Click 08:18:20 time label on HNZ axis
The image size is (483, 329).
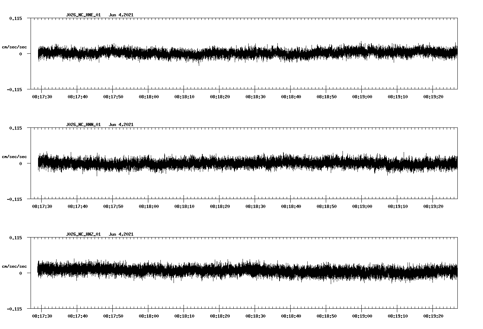220,316
